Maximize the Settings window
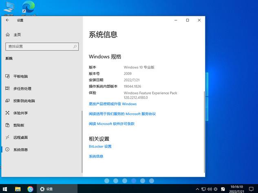 pos(187,20)
